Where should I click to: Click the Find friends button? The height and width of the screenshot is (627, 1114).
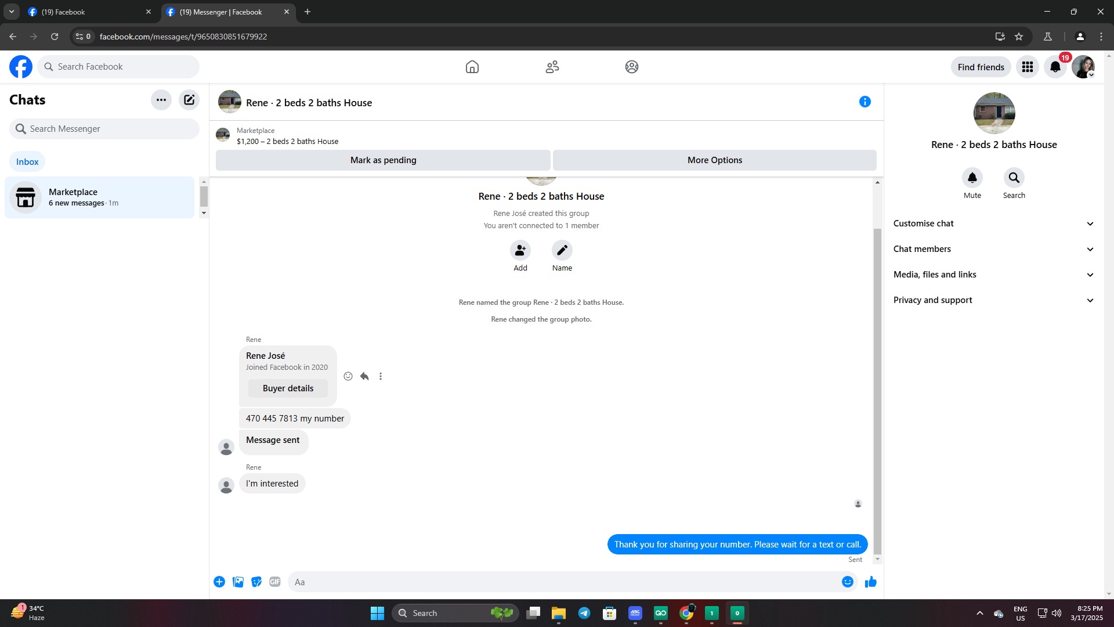(x=981, y=67)
